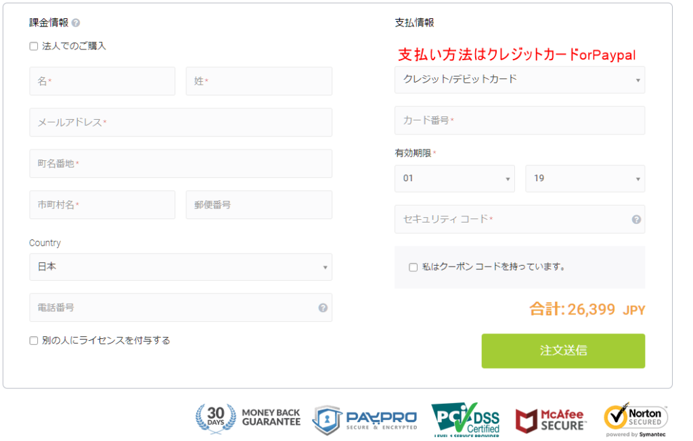Click the 支払情報 heading

coord(414,22)
